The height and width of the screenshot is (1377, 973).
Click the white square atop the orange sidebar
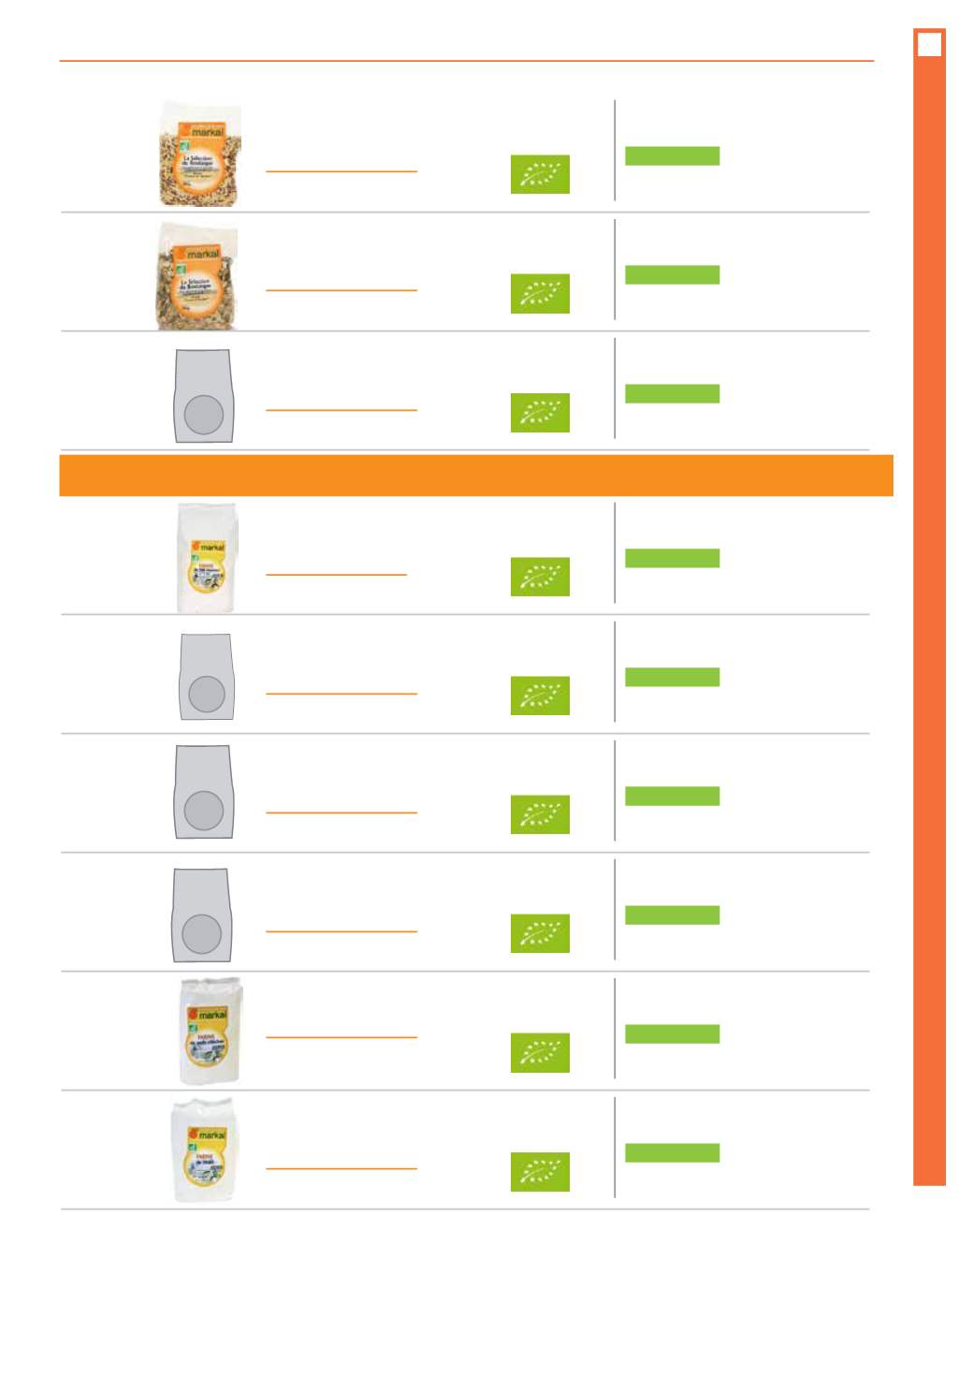click(x=929, y=44)
